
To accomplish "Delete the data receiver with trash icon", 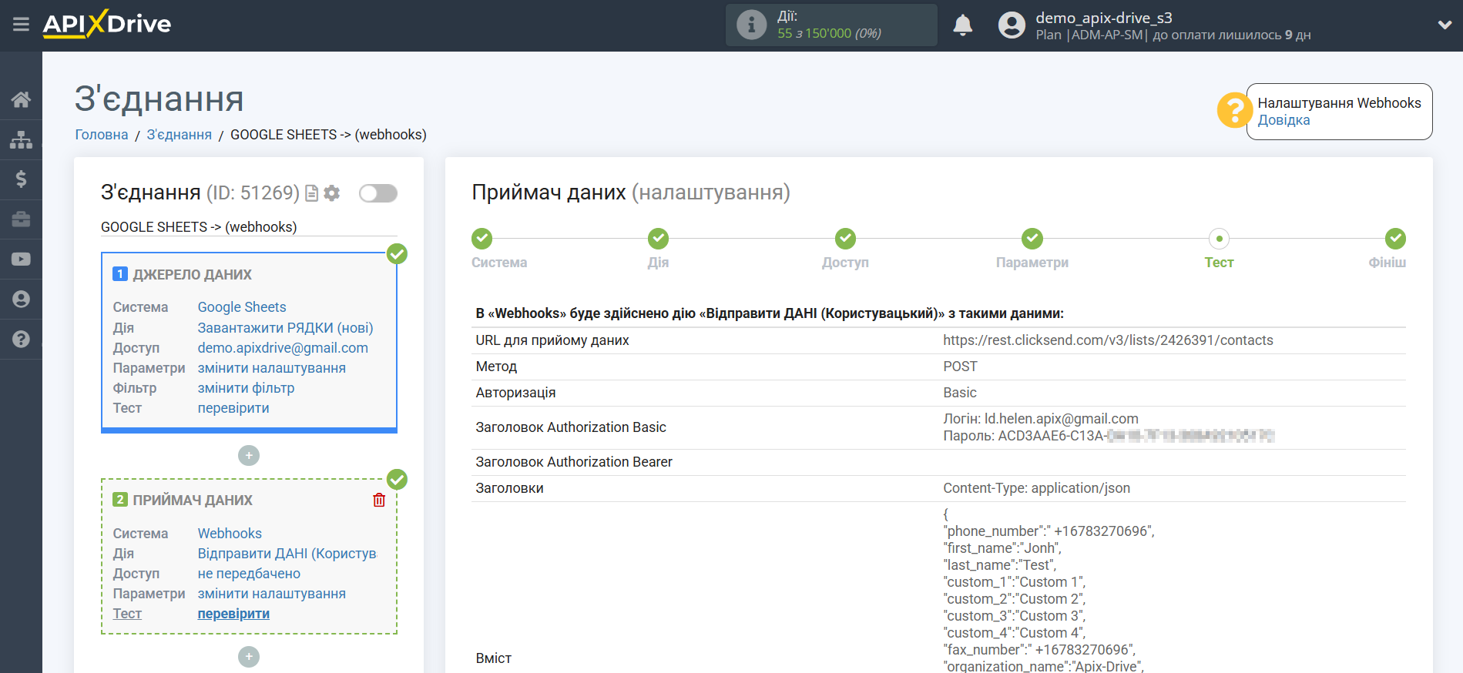I will [x=379, y=500].
